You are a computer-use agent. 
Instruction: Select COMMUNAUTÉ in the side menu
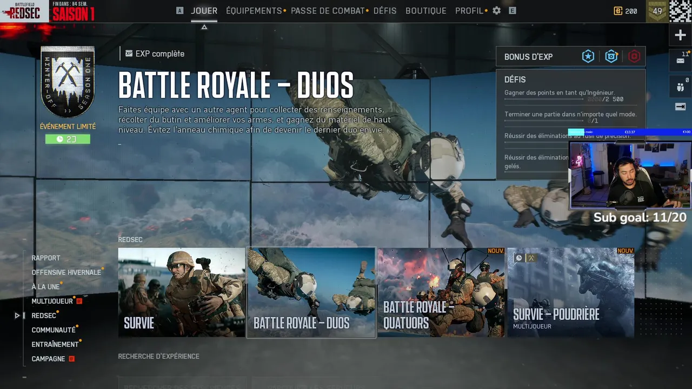tap(54, 330)
